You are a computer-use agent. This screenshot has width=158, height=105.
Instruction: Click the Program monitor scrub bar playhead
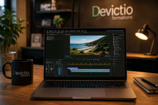click(x=71, y=57)
